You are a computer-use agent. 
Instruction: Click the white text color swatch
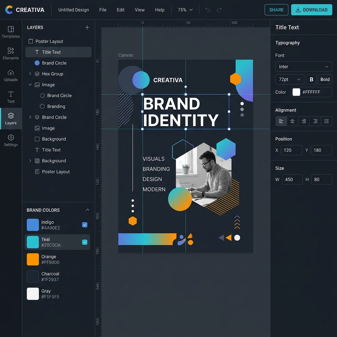(x=296, y=92)
